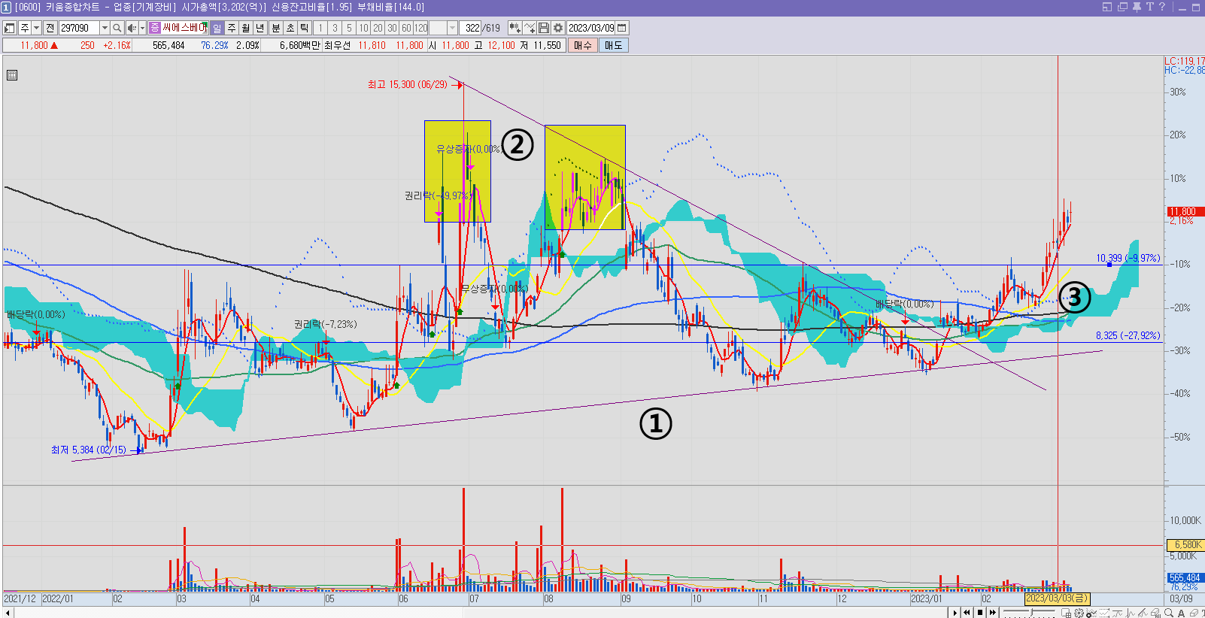
Task: Click the date field 2023/03/09
Action: point(591,28)
